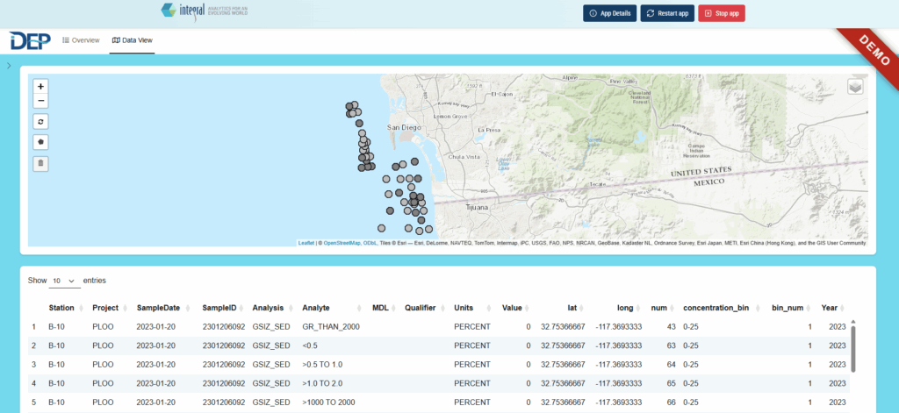Zoom in on the map
Image resolution: width=899 pixels, height=413 pixels.
[41, 87]
